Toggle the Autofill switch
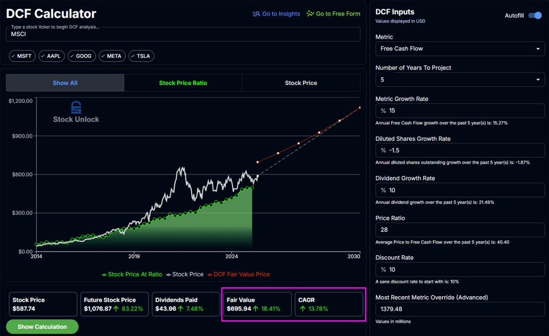This screenshot has height=336, width=549. coord(535,16)
